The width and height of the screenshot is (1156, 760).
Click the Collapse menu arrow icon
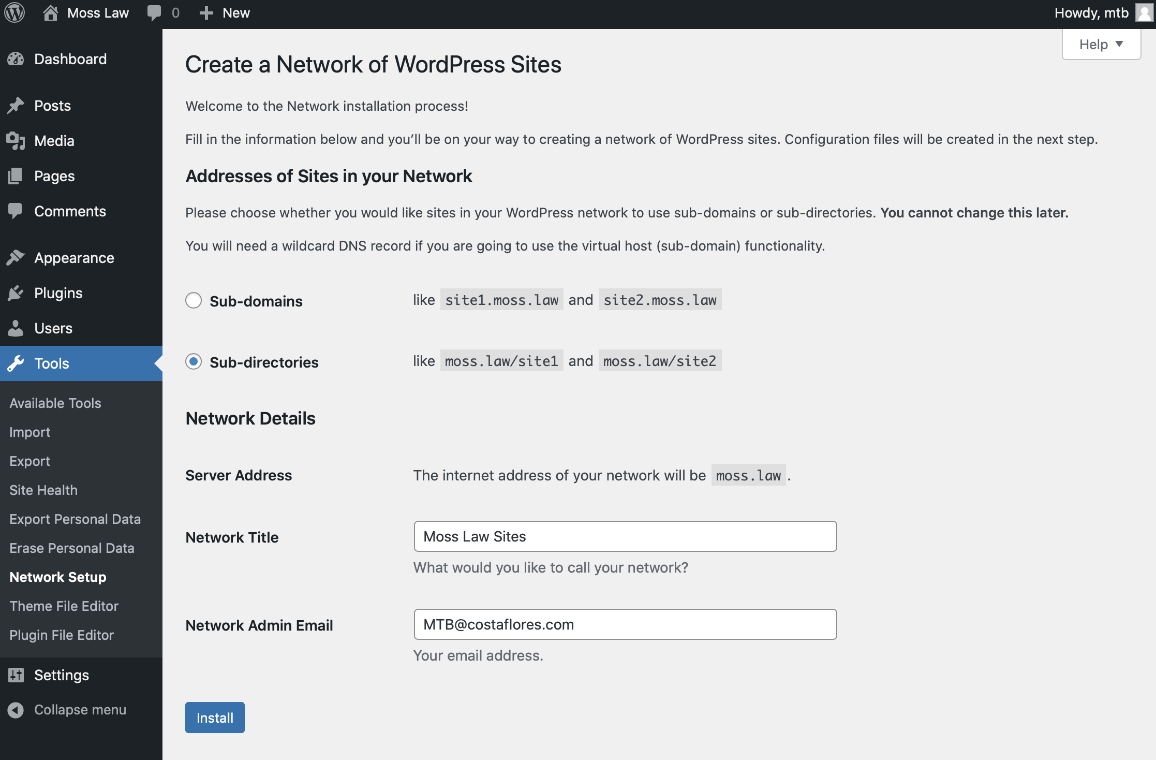(16, 710)
